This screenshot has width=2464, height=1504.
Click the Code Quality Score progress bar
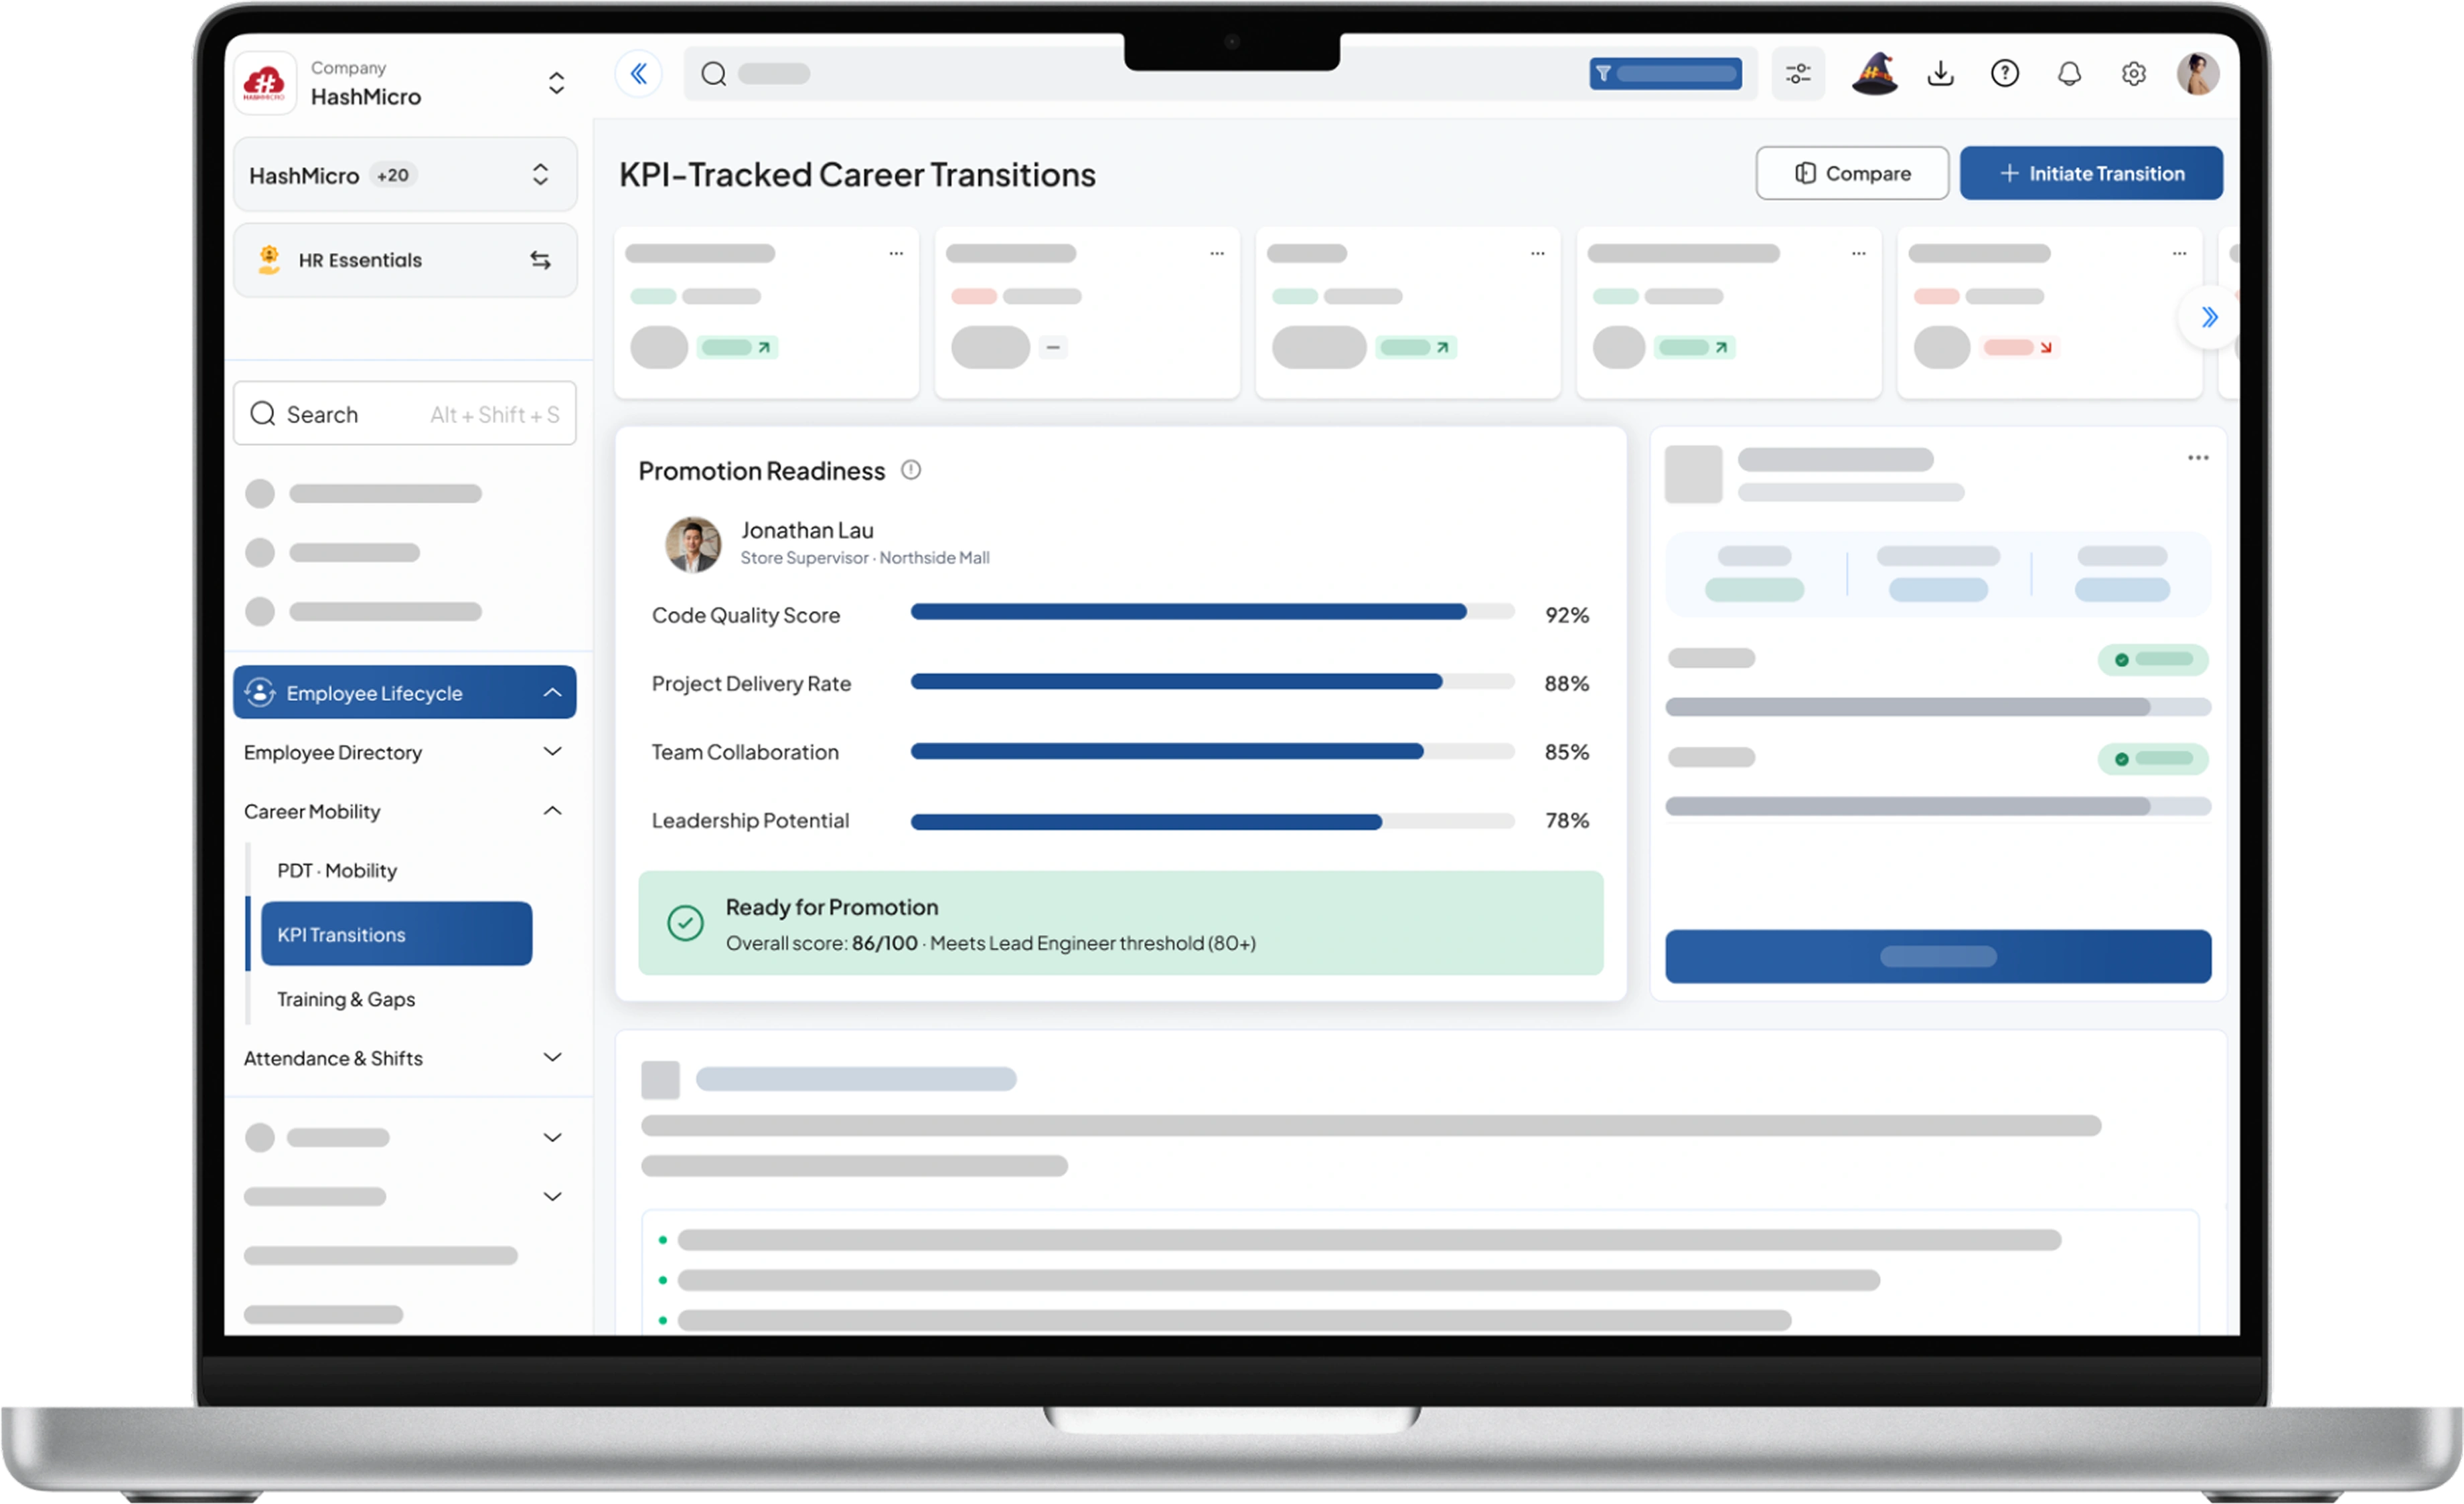1212,612
